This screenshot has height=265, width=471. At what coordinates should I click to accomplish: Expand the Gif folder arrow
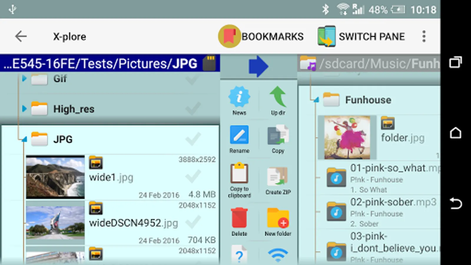point(24,78)
